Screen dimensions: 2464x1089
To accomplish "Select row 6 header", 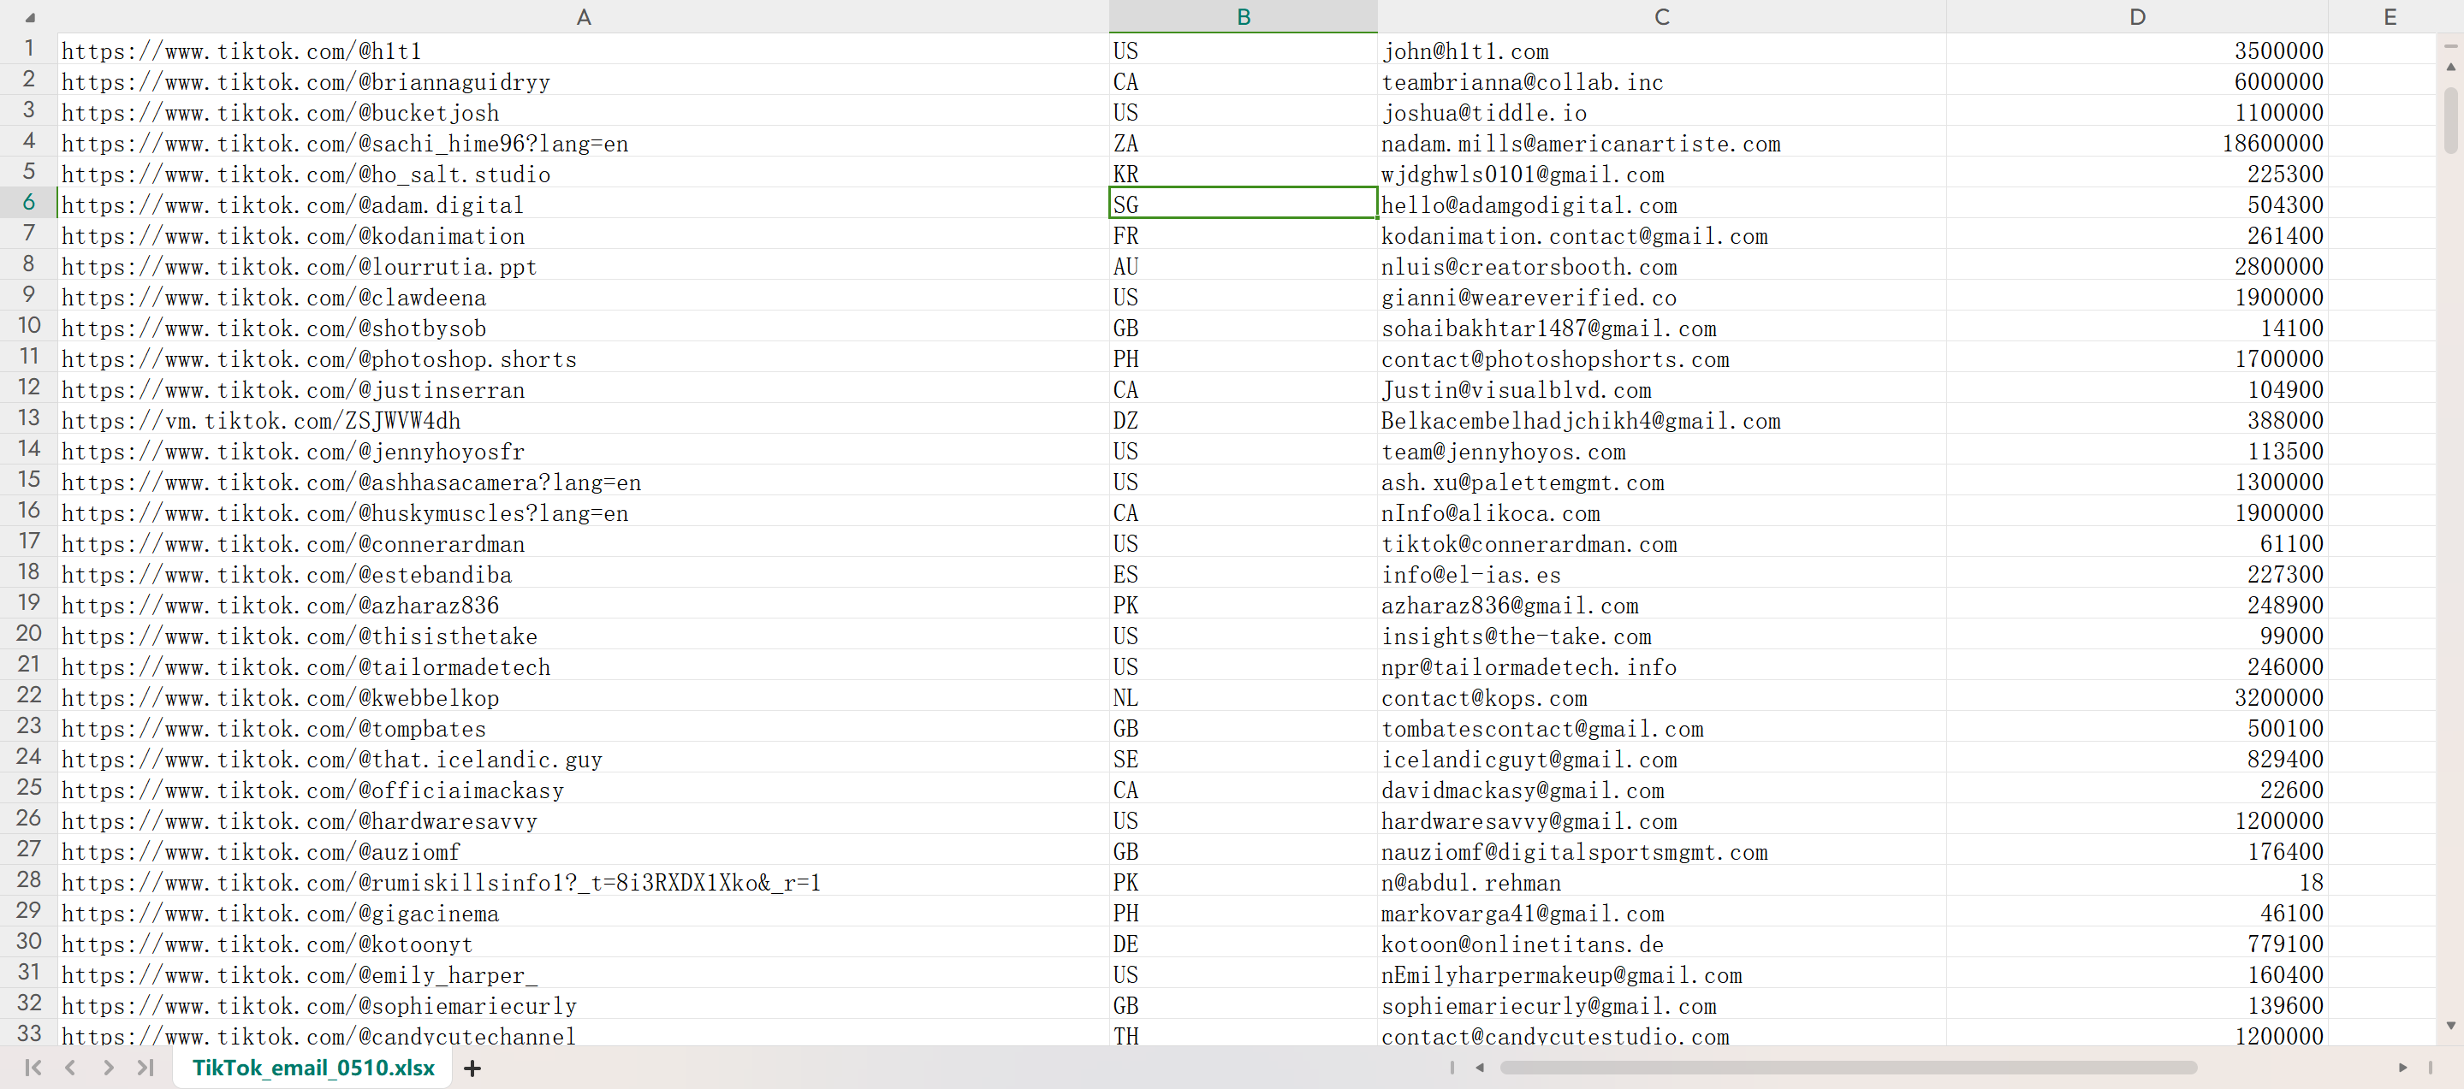I will click(29, 203).
